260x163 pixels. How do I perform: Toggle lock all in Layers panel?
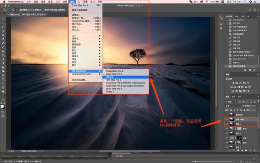244,110
